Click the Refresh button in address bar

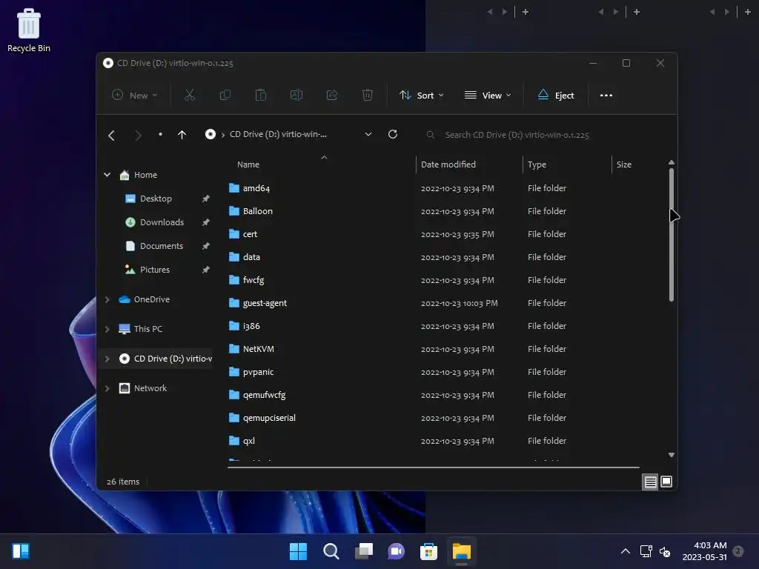pos(393,134)
